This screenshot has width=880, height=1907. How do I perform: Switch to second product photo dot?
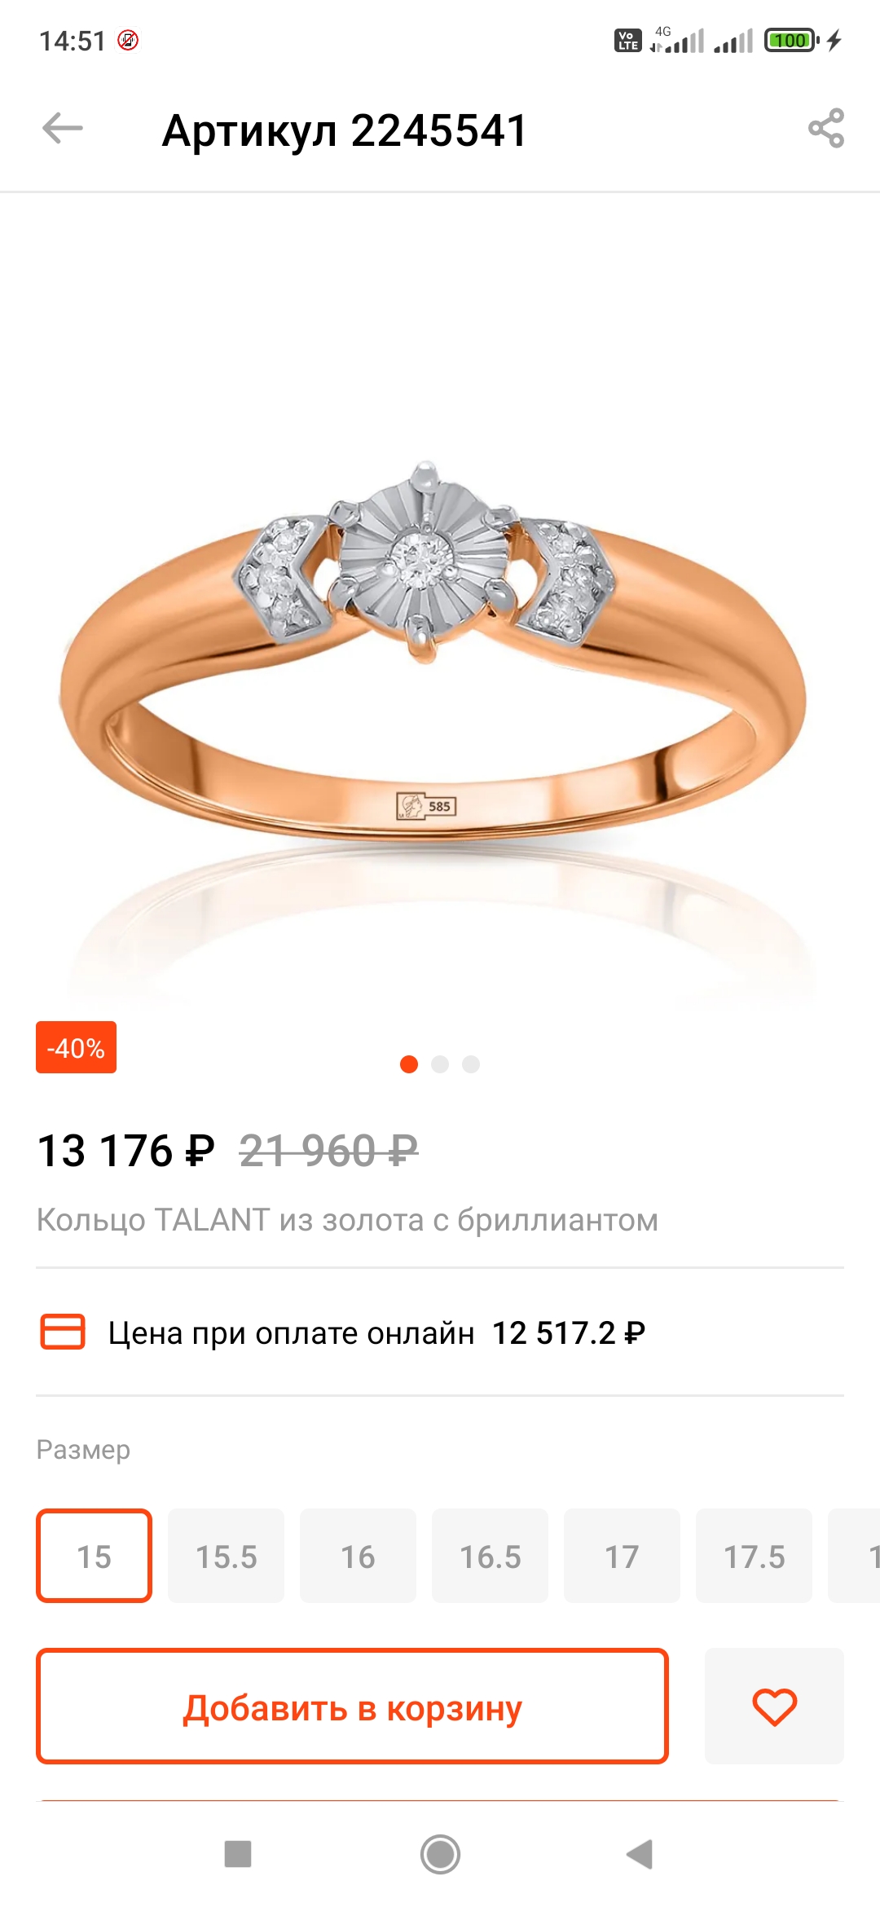click(440, 1064)
